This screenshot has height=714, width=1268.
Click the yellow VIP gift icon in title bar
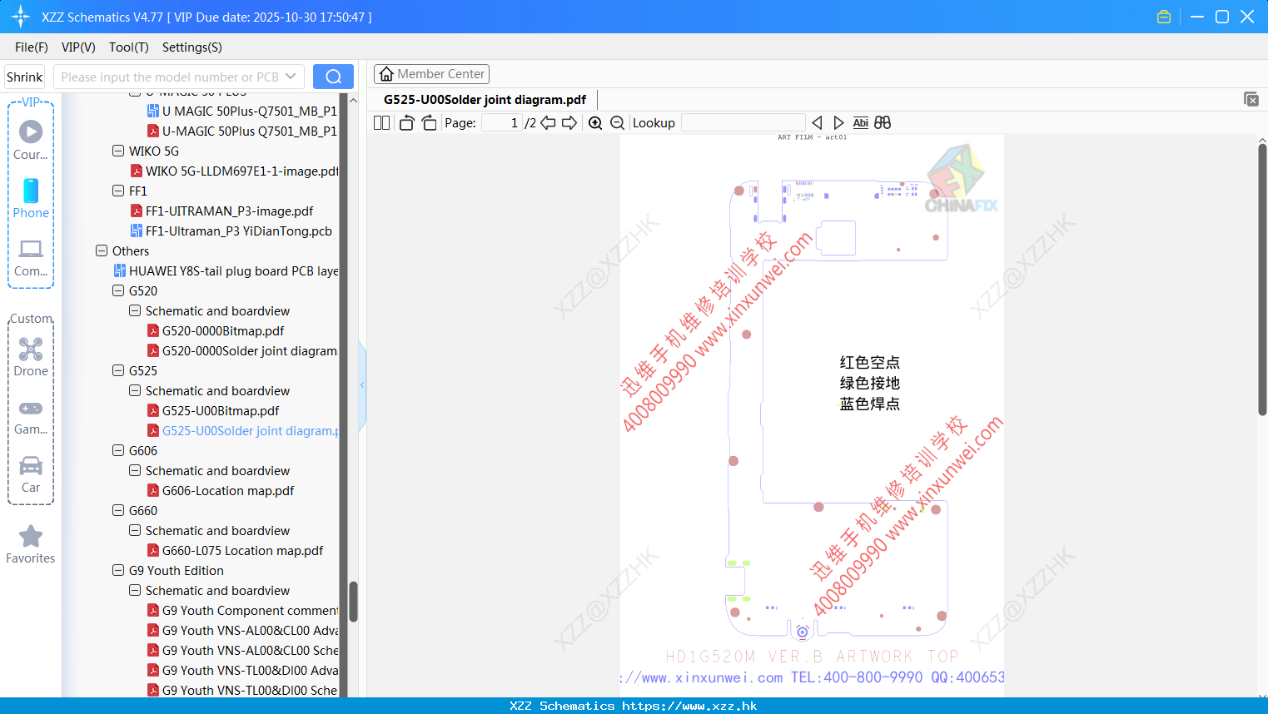(1164, 17)
